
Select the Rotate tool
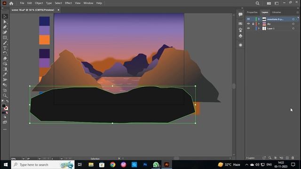click(5, 53)
